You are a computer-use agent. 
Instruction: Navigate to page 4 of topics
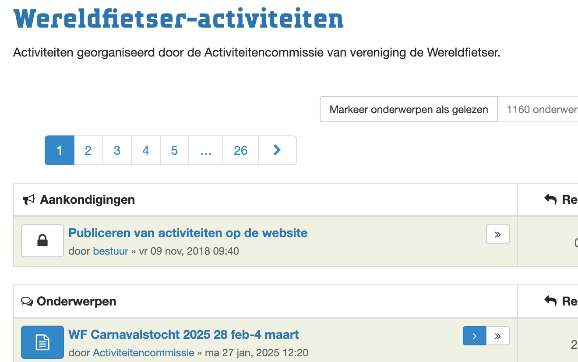point(146,150)
